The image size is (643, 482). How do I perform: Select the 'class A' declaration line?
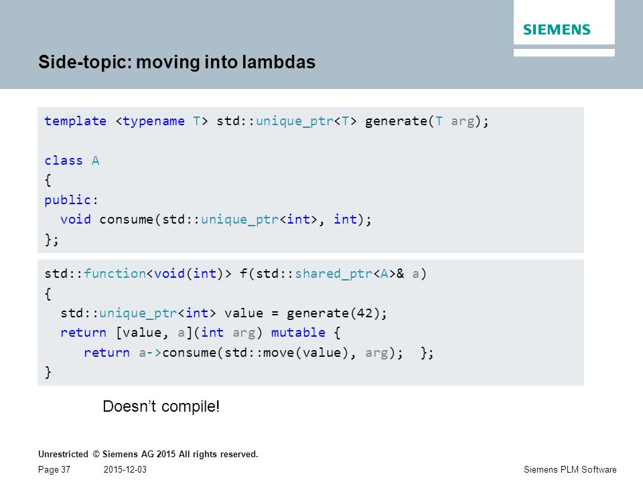(72, 161)
